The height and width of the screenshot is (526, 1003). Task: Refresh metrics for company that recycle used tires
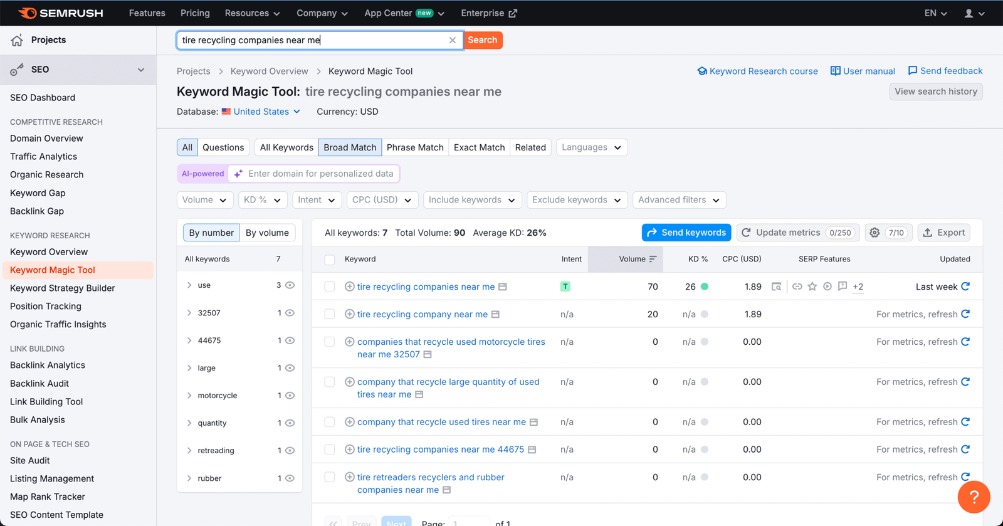(x=965, y=422)
